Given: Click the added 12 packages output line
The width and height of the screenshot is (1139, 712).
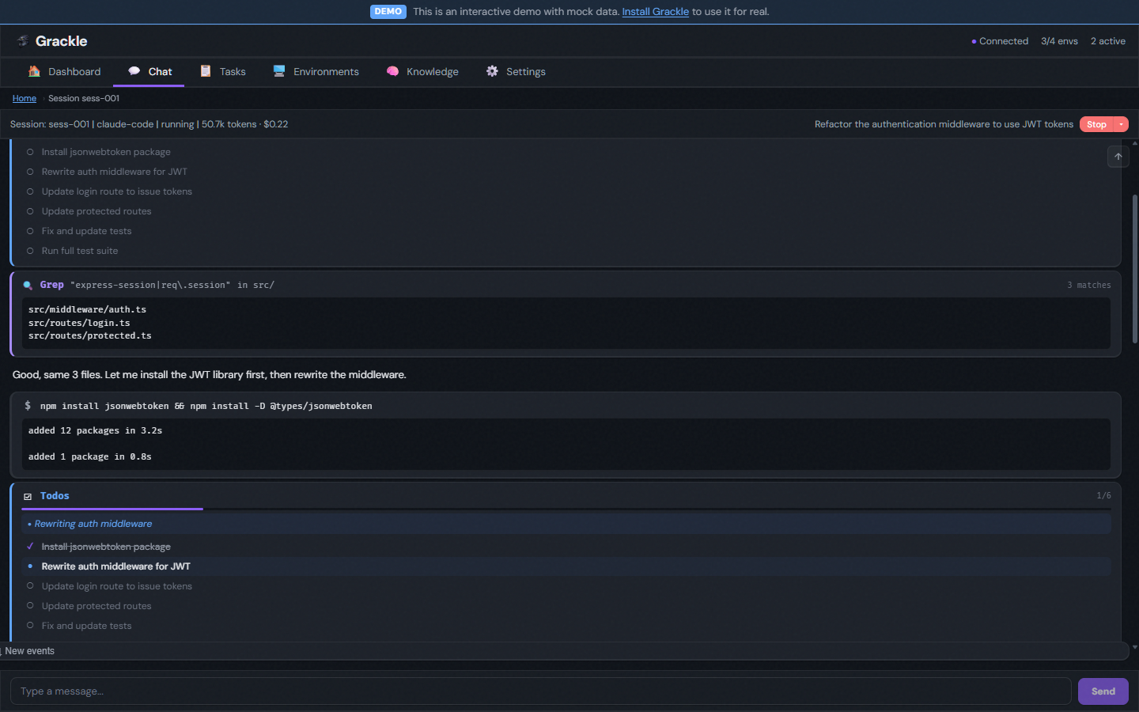Looking at the screenshot, I should point(95,430).
